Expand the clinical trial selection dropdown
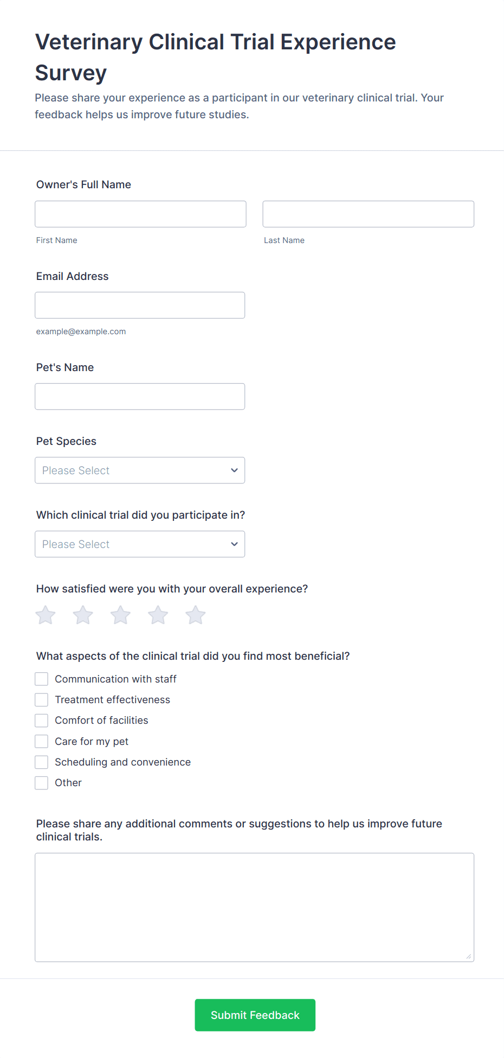 (x=130, y=544)
